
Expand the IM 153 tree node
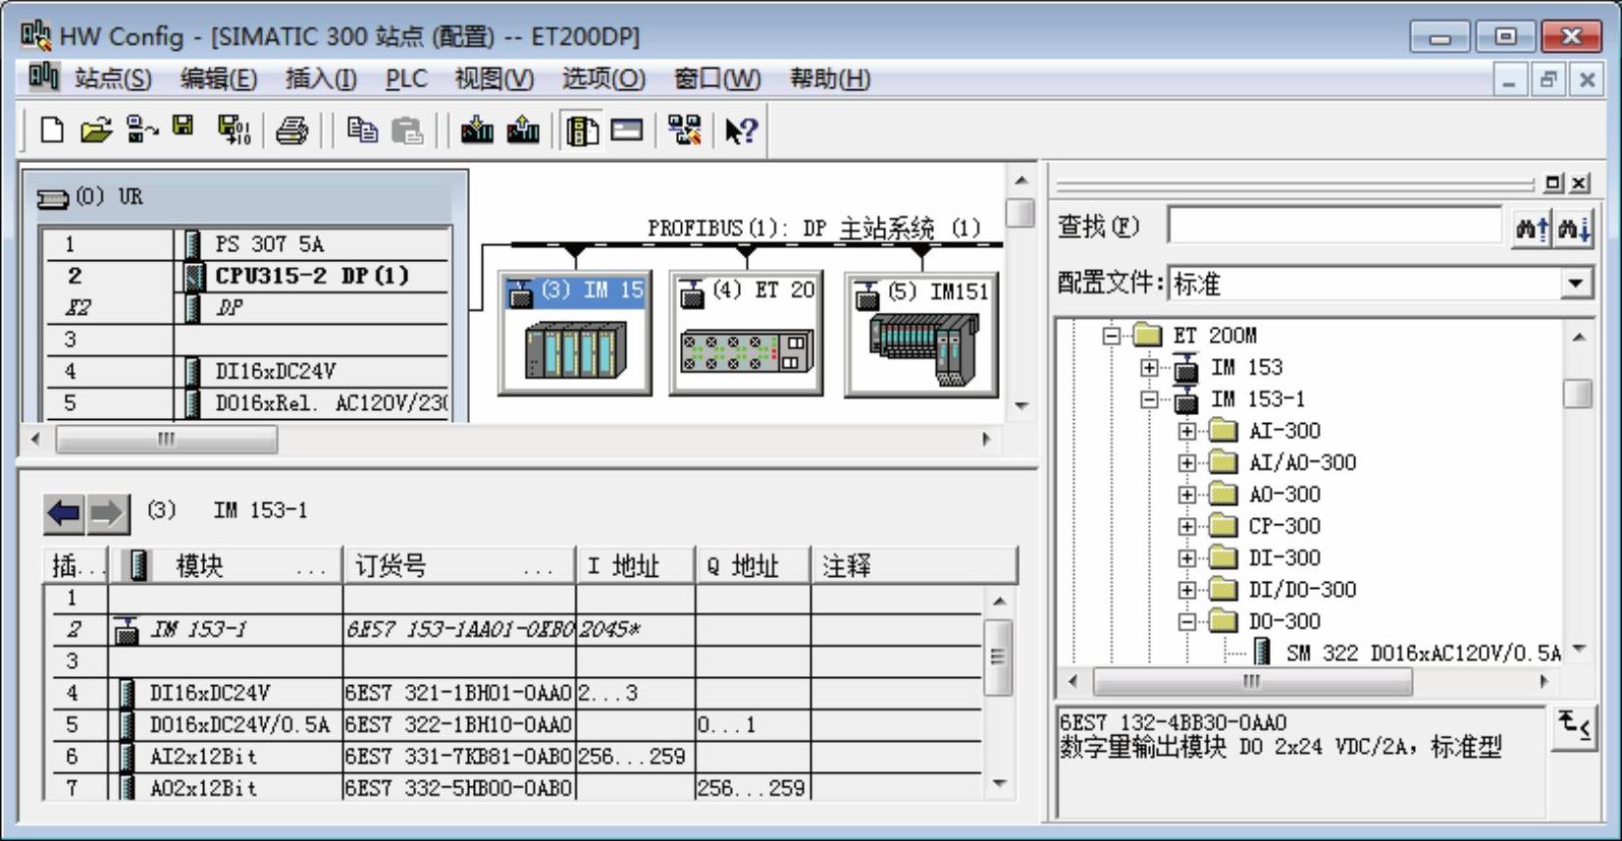coord(1149,368)
